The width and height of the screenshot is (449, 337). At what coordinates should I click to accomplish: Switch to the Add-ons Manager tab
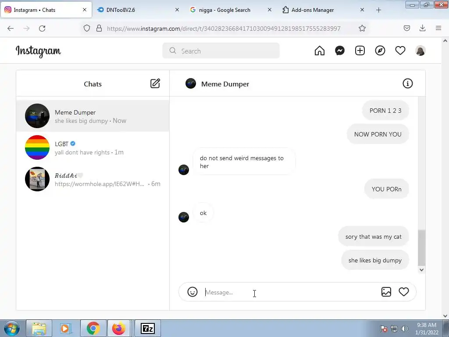pyautogui.click(x=324, y=10)
